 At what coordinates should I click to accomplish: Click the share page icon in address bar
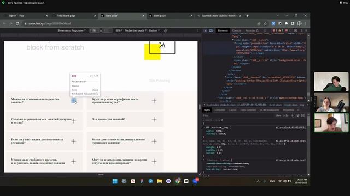coord(259,23)
